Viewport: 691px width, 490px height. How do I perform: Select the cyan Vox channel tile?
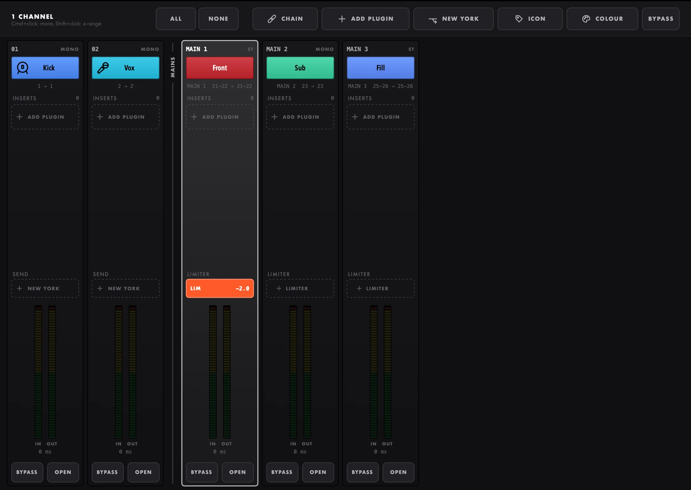click(x=126, y=68)
